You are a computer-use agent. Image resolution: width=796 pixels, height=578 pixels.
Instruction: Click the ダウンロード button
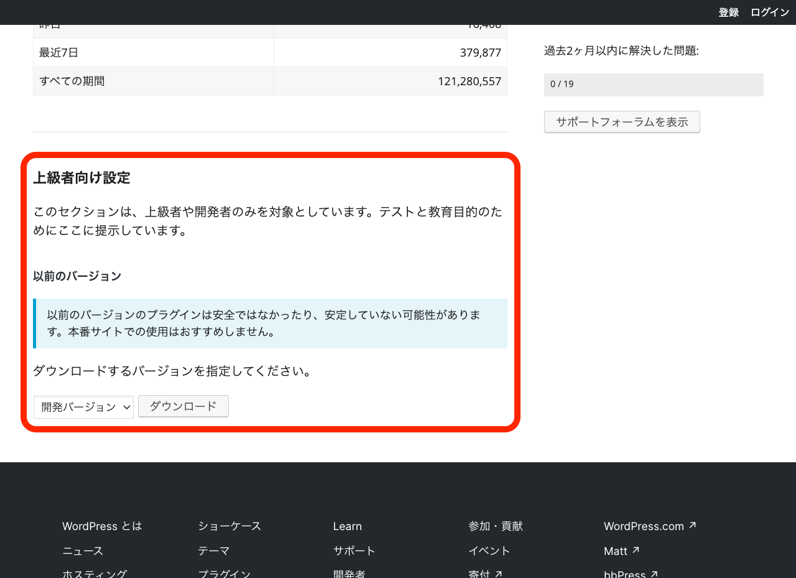click(x=183, y=406)
